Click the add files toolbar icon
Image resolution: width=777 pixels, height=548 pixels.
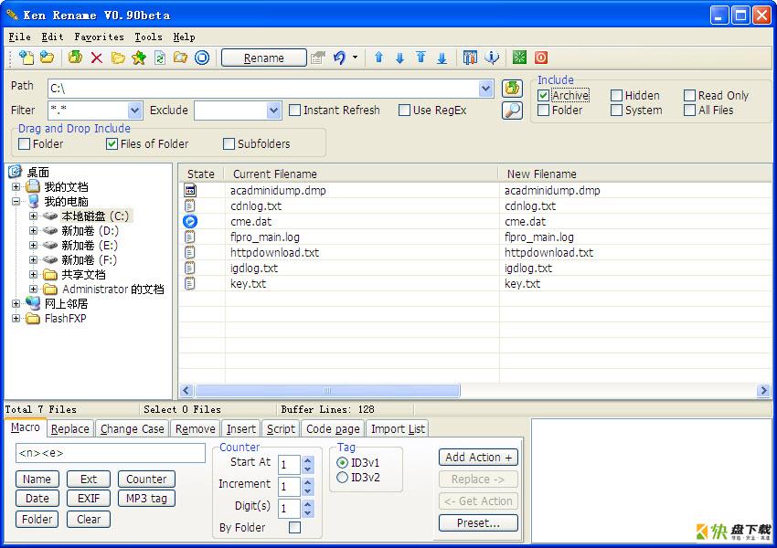[26, 58]
